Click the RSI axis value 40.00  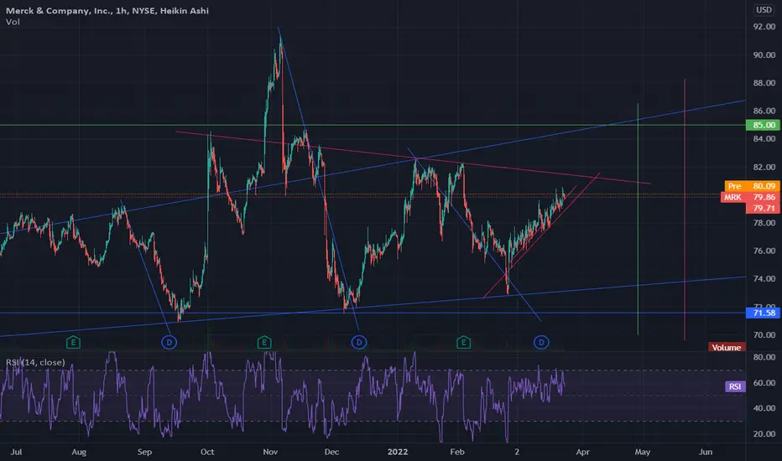coord(764,408)
